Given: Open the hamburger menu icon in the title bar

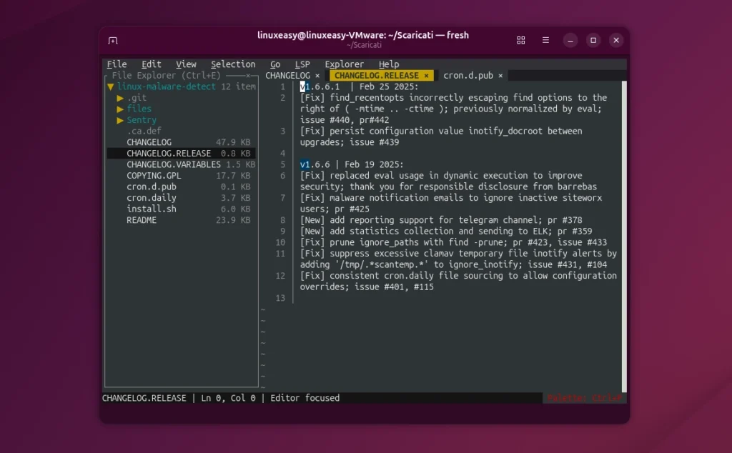Looking at the screenshot, I should click(x=545, y=40).
